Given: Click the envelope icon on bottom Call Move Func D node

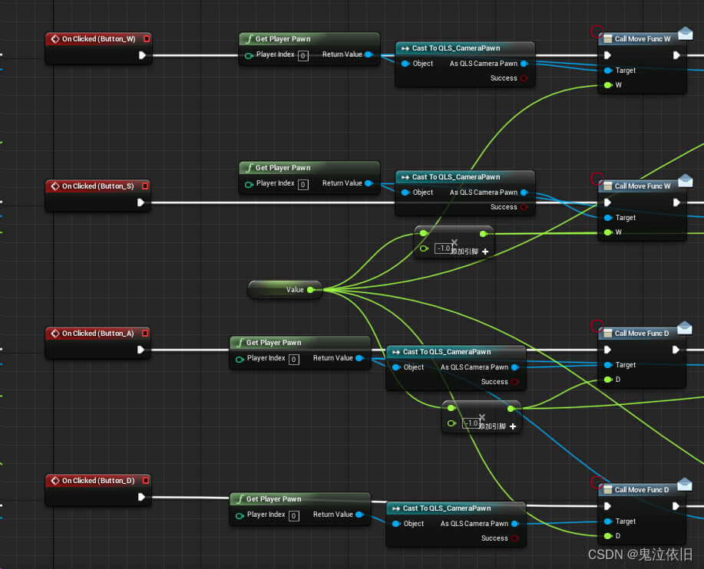Looking at the screenshot, I should point(684,485).
